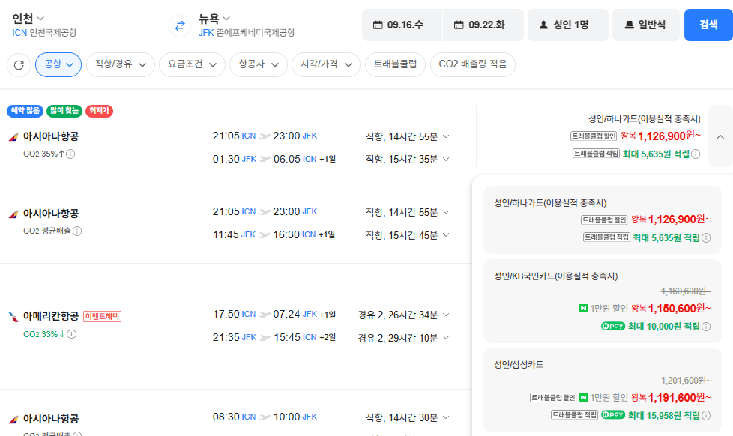Open the 직항/경유 filter dropdown
733x436 pixels.
click(121, 64)
